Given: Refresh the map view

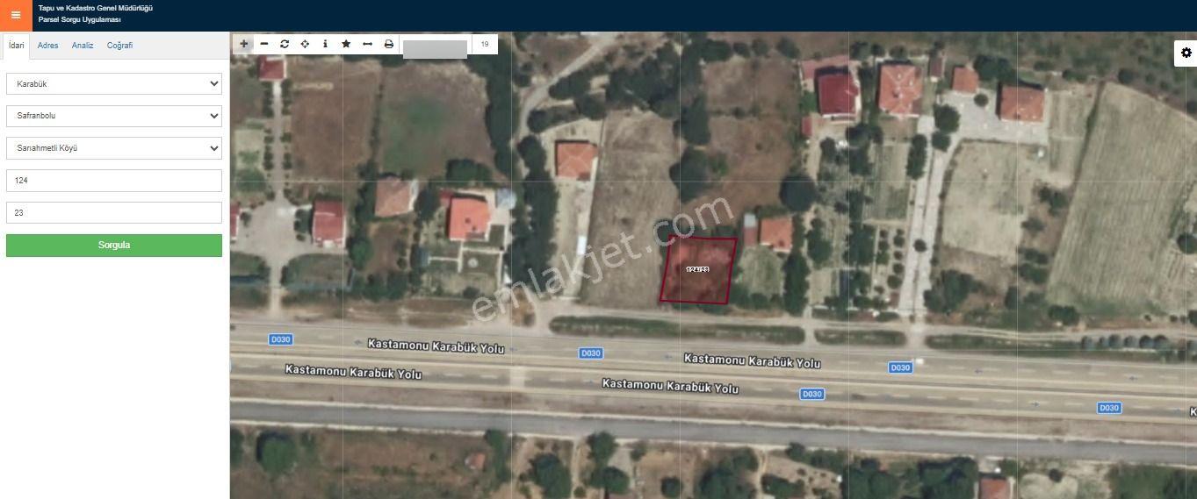Looking at the screenshot, I should pos(285,44).
